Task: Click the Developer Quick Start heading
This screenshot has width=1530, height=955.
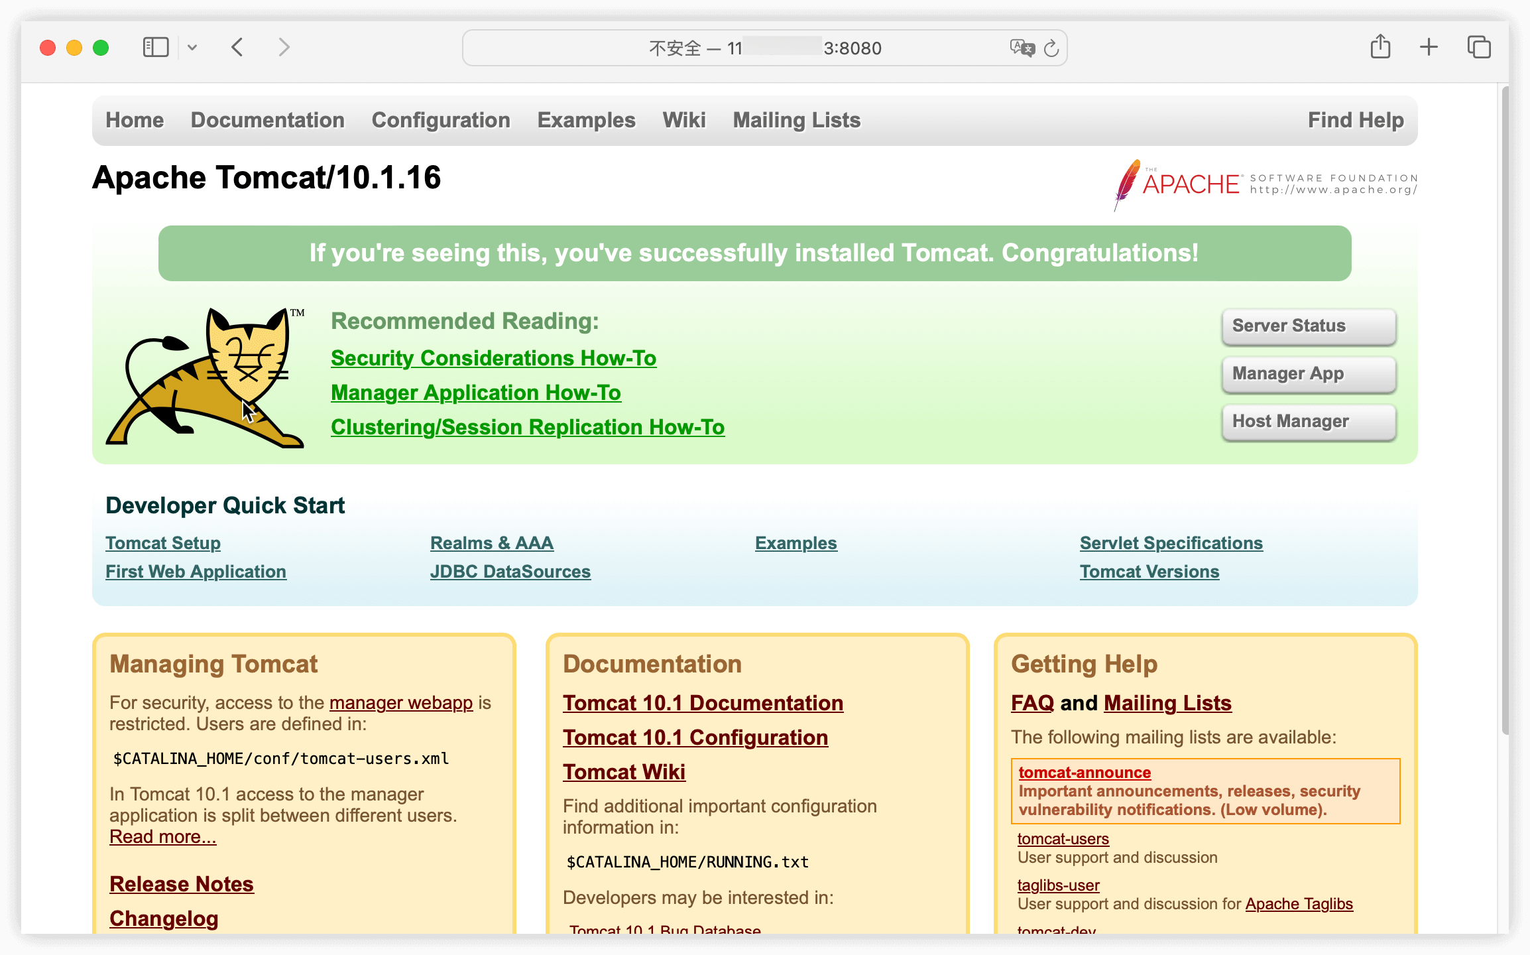Action: (225, 505)
